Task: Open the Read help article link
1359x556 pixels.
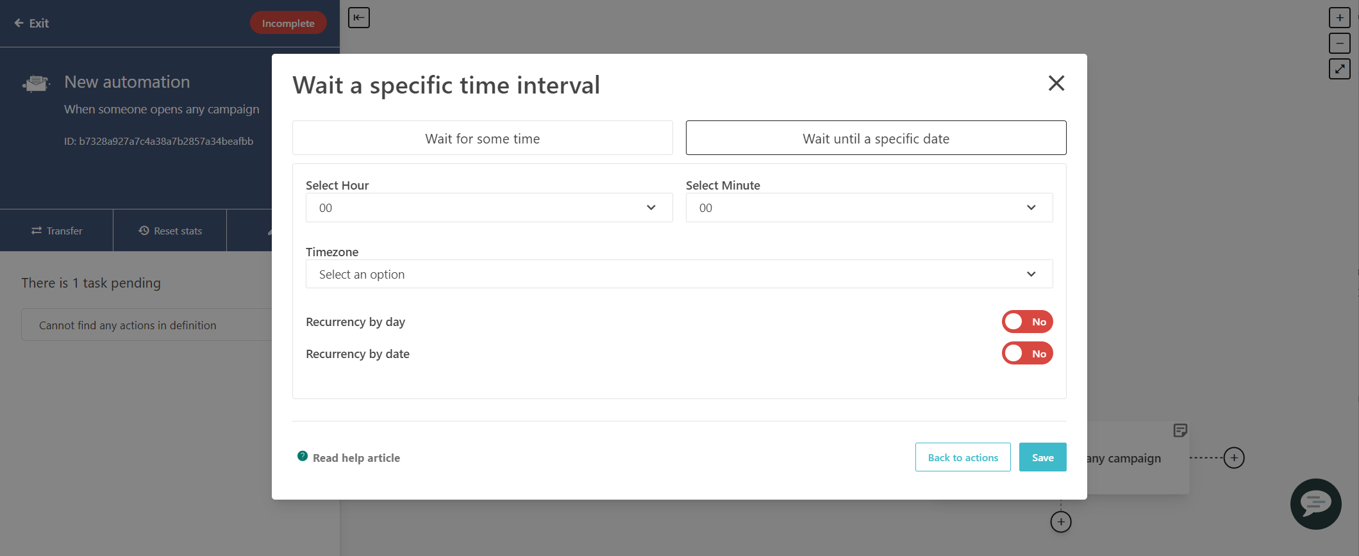Action: 356,458
